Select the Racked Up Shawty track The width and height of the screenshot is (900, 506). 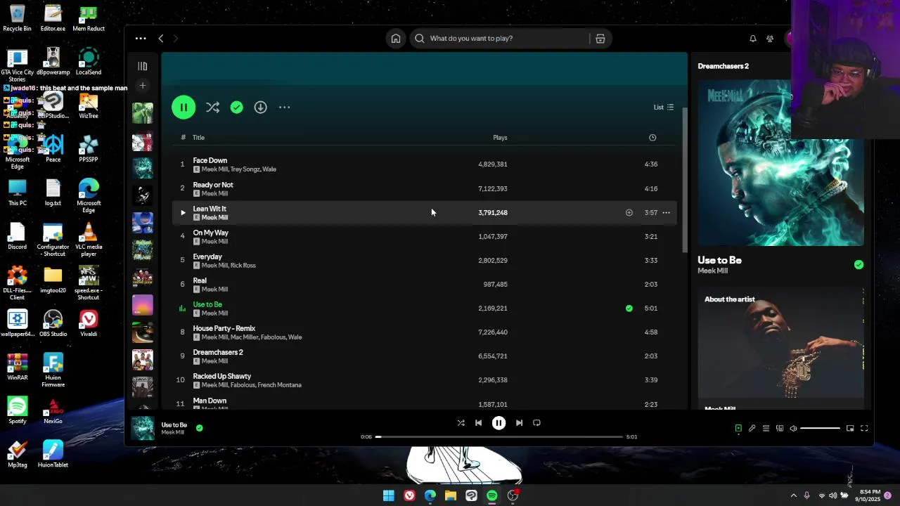click(x=424, y=380)
